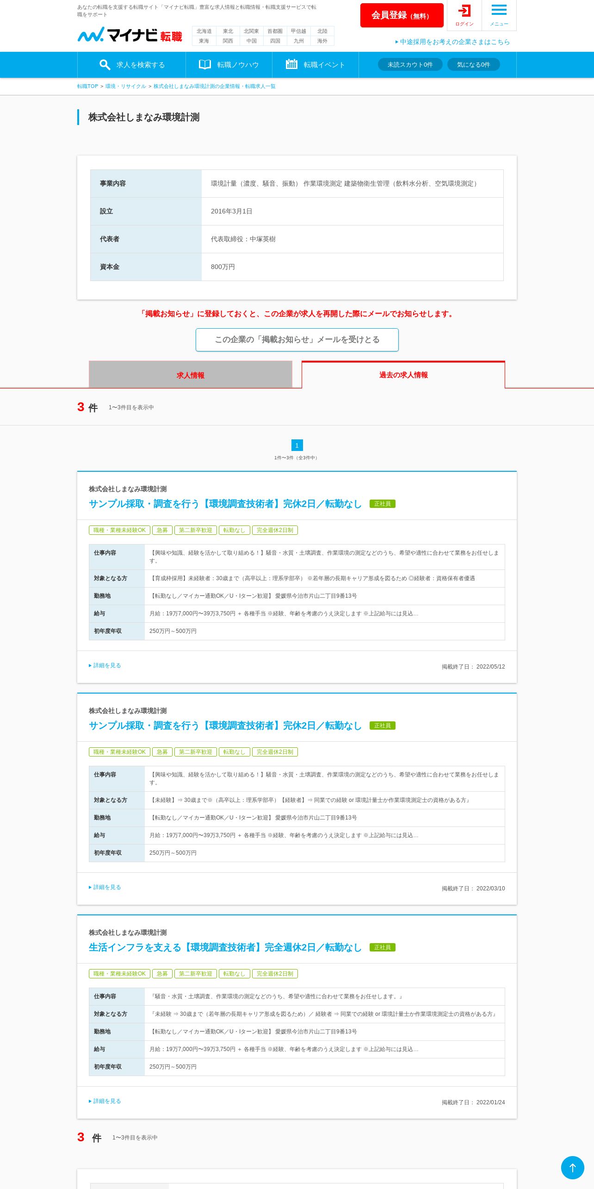The height and width of the screenshot is (1189, 594).
Task: Select 掲載終了日：2022/03/10 text
Action: pyautogui.click(x=473, y=889)
